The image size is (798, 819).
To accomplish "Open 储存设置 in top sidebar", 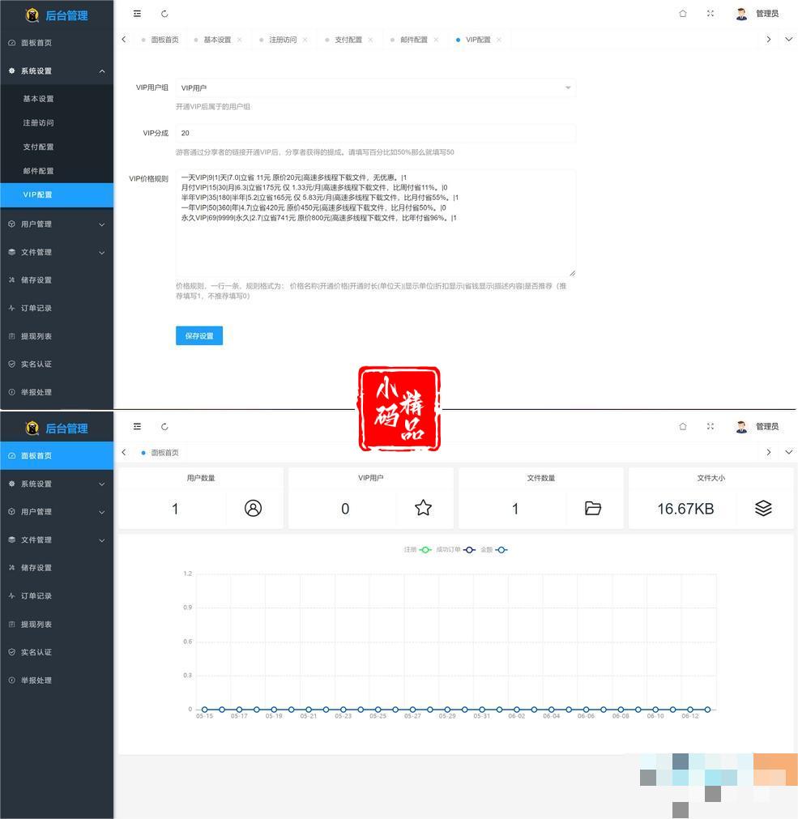I will pyautogui.click(x=57, y=280).
